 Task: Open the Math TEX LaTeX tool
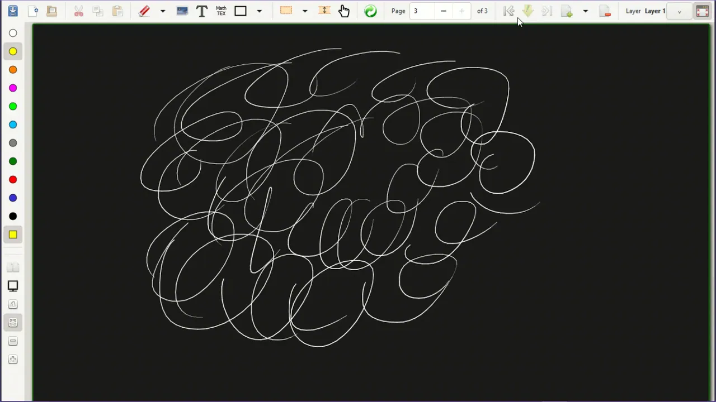coord(221,11)
